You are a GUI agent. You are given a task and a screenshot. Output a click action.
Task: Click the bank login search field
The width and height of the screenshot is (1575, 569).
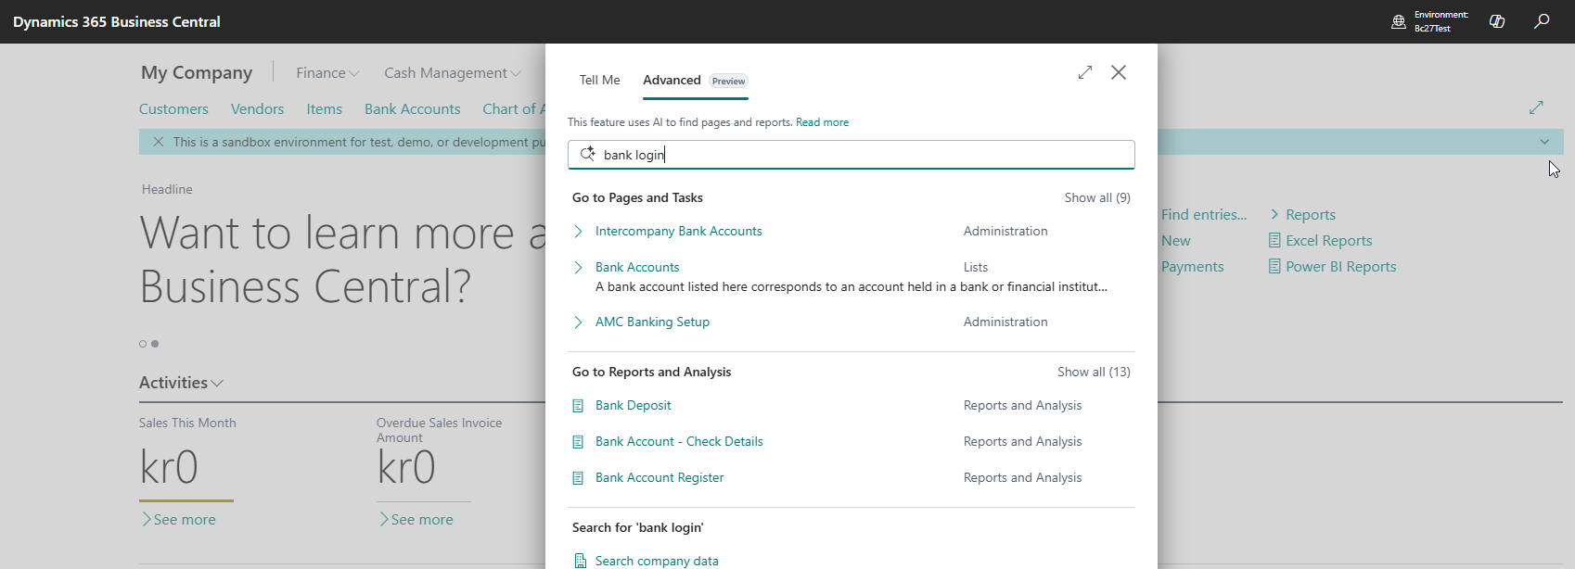(851, 155)
